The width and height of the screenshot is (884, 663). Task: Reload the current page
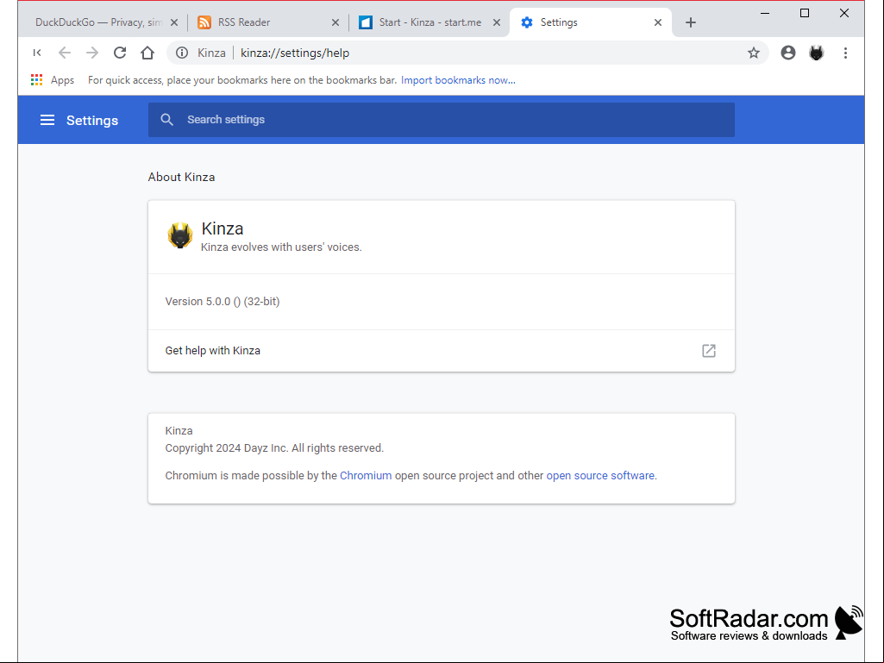click(x=120, y=53)
